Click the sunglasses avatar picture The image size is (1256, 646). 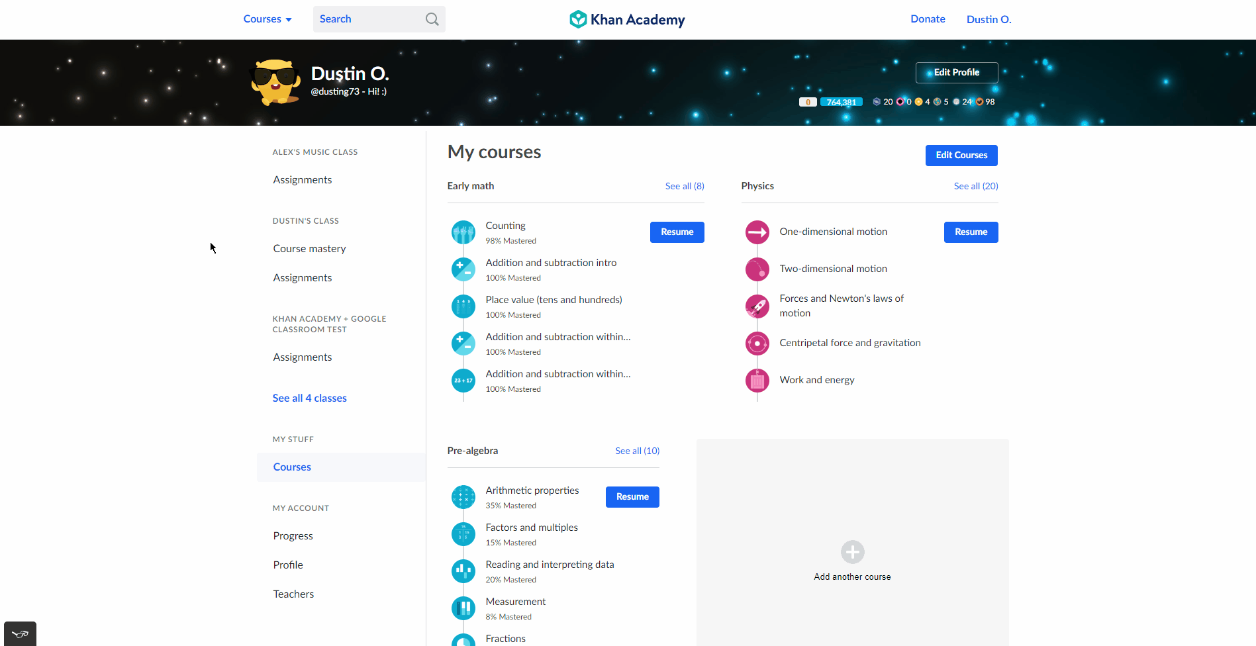coord(275,83)
